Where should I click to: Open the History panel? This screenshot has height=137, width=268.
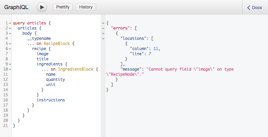86,7
